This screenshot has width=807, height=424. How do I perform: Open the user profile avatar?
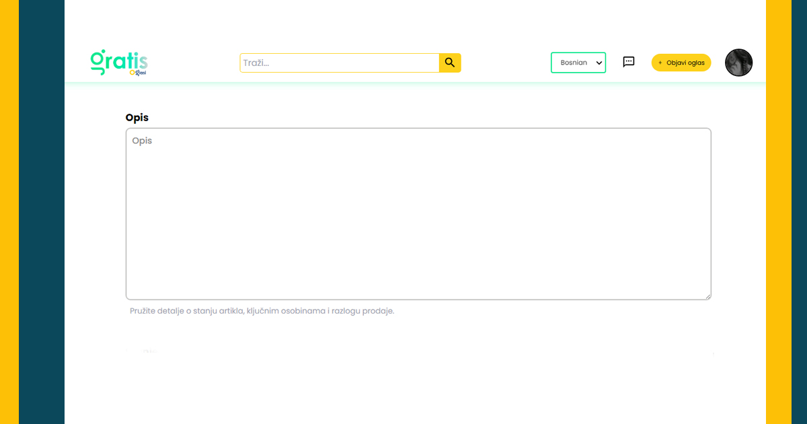click(x=738, y=63)
